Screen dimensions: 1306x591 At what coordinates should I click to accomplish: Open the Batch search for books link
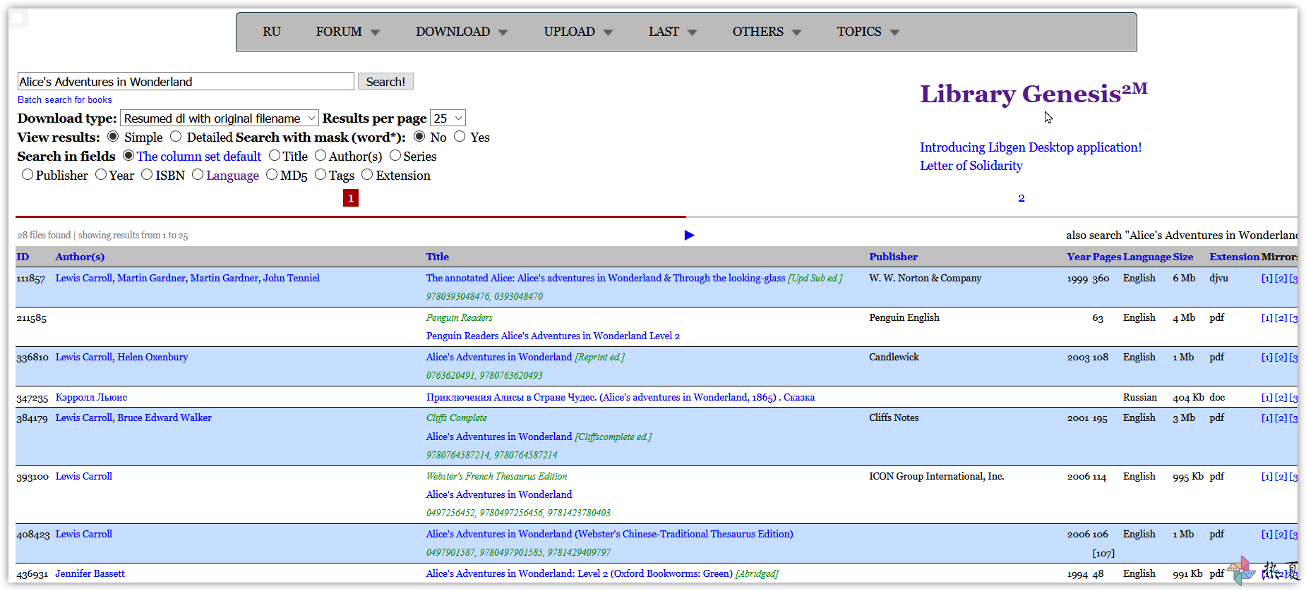tap(65, 99)
